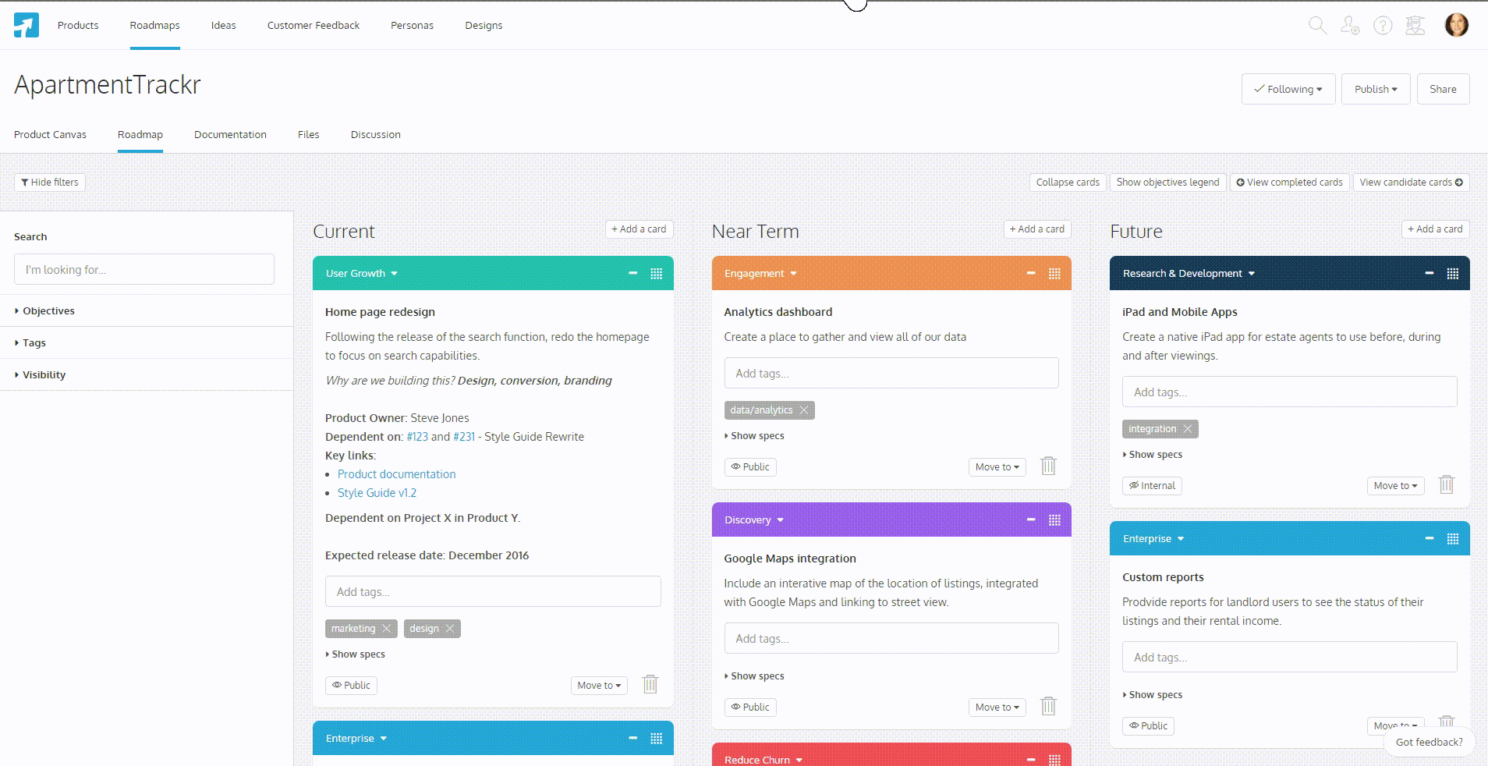Open Customer Feedback in top navigation
1488x766 pixels.
point(313,26)
